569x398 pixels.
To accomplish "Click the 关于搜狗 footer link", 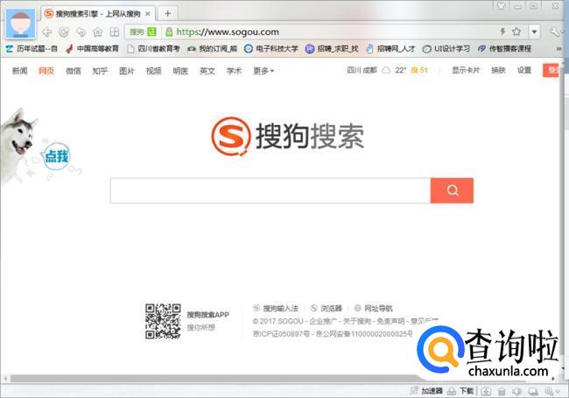I will pos(357,321).
